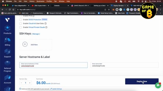
Task: Open the View menu
Action: pos(25,1)
